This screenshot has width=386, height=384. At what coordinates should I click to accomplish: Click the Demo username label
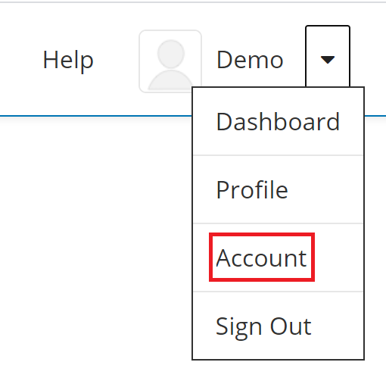[250, 60]
